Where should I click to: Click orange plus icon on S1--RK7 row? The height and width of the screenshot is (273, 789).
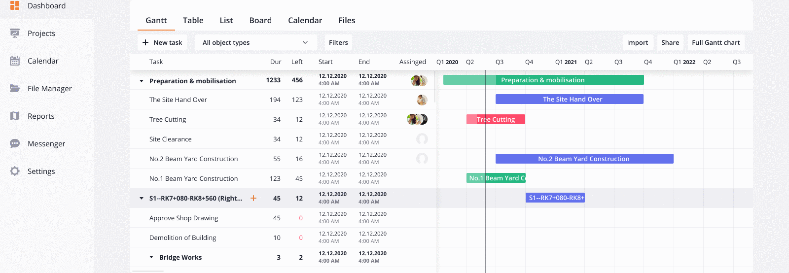pos(253,198)
